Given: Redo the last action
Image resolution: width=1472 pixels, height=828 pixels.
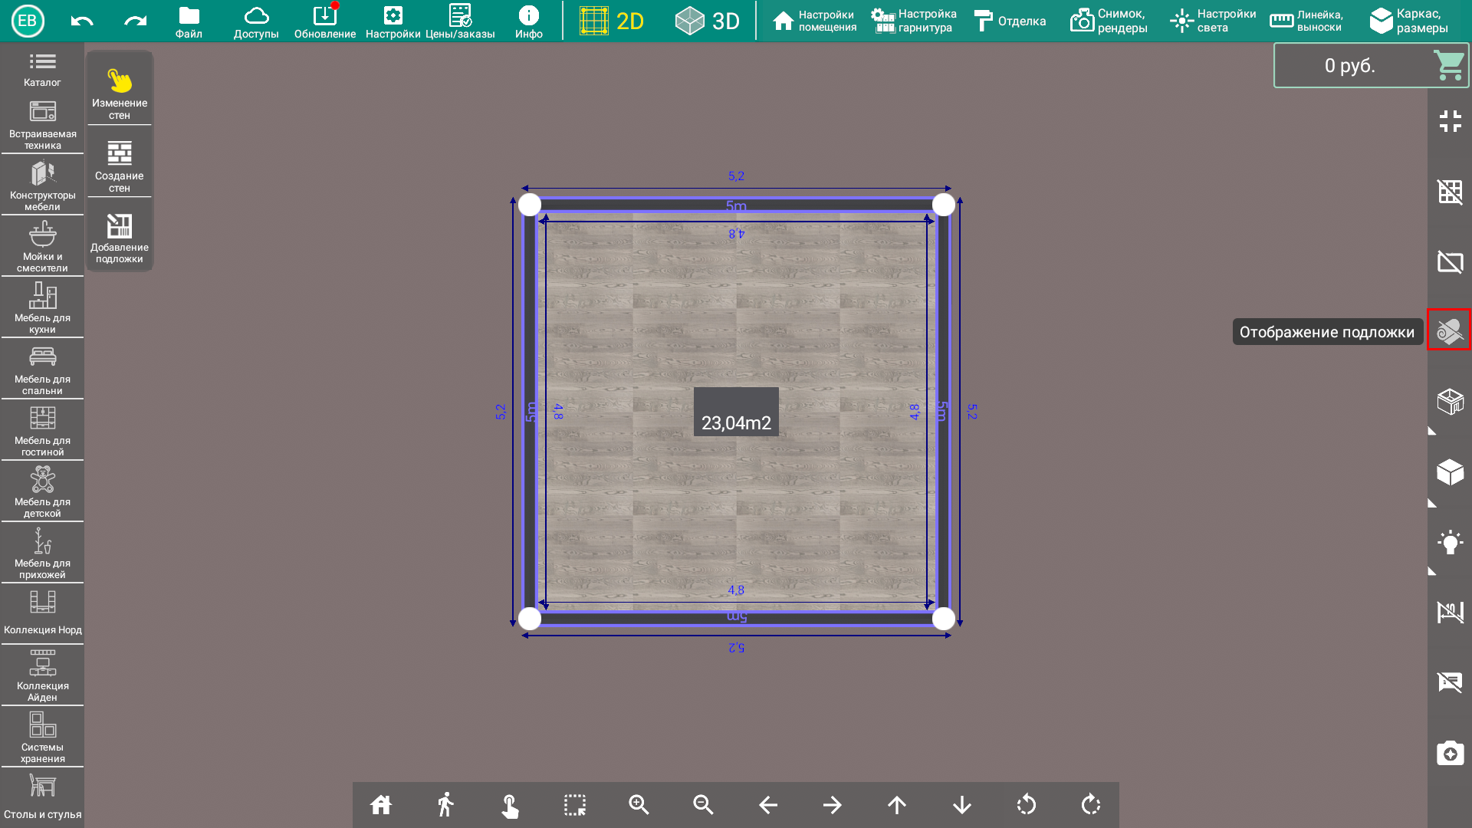Looking at the screenshot, I should point(135,21).
